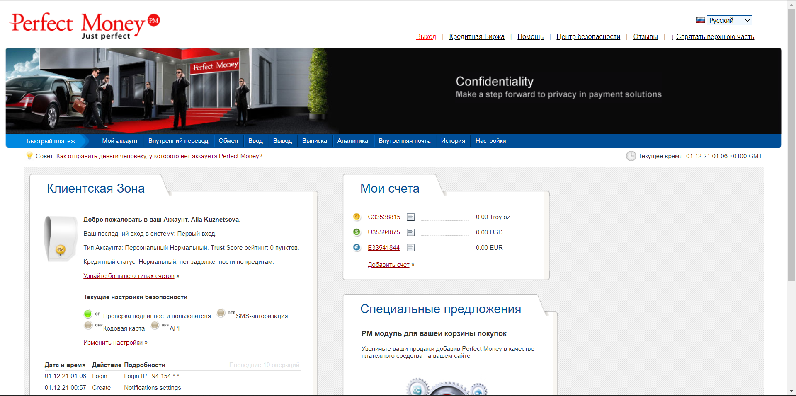Select Вывод in navigation bar
The width and height of the screenshot is (796, 396).
click(x=282, y=141)
